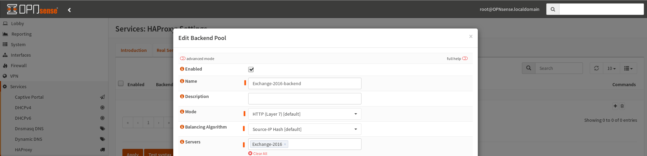Show help for Description field
The height and width of the screenshot is (156, 647).
click(x=182, y=96)
